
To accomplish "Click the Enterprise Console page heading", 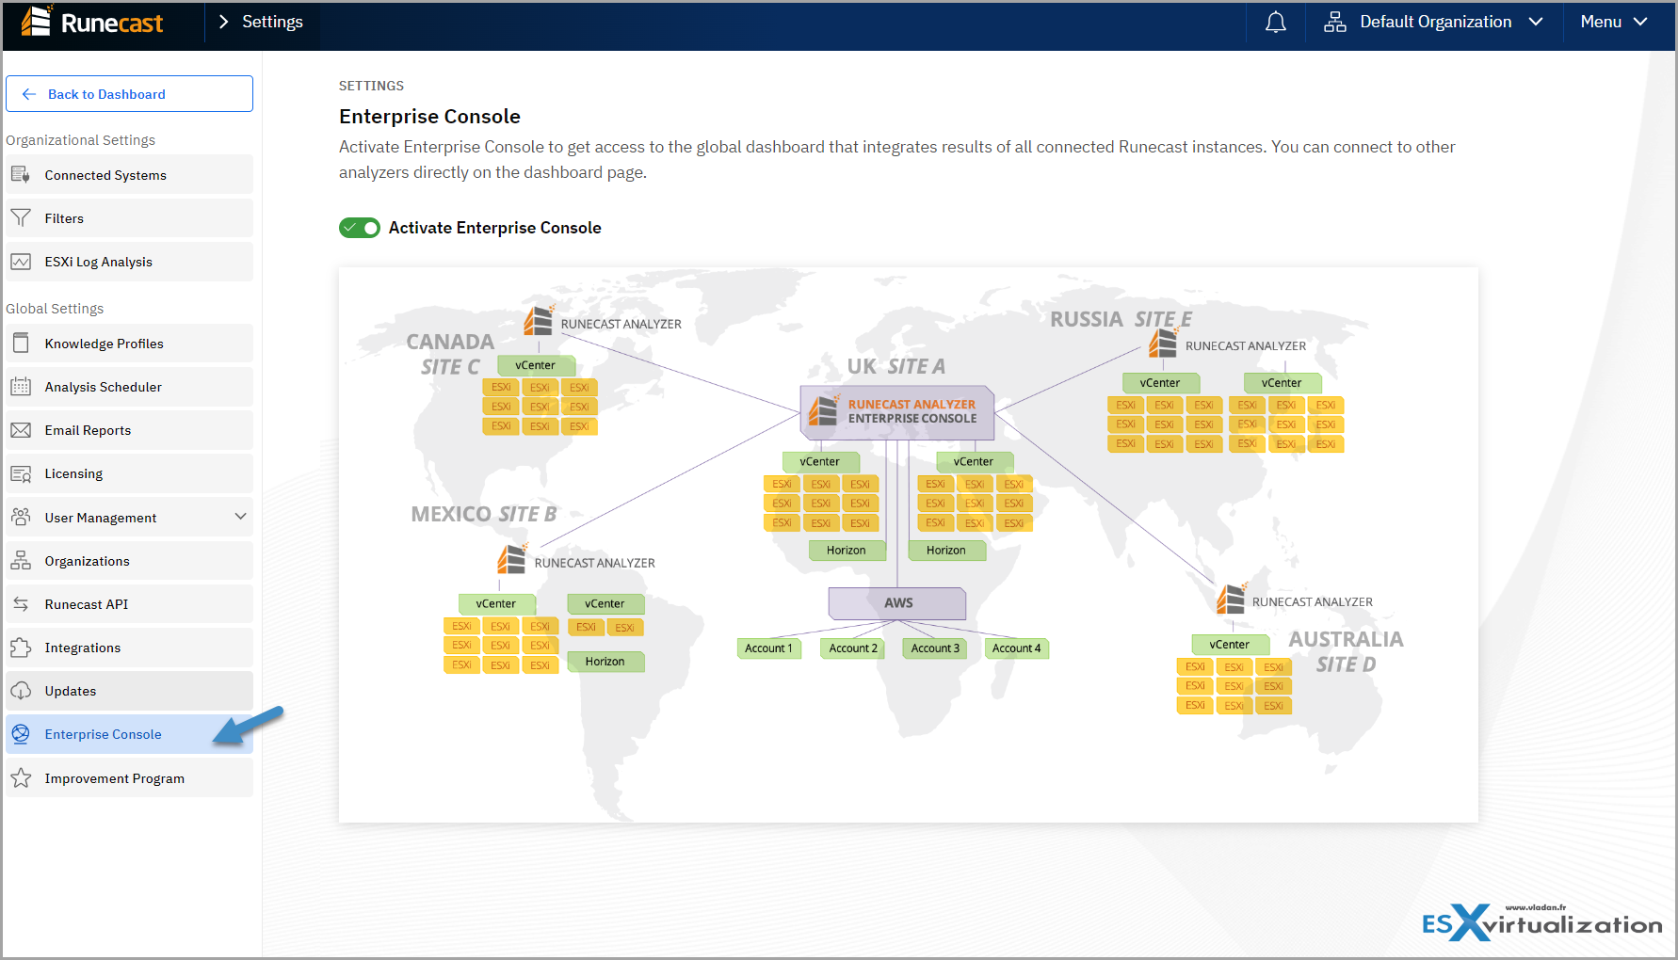I will click(x=429, y=117).
